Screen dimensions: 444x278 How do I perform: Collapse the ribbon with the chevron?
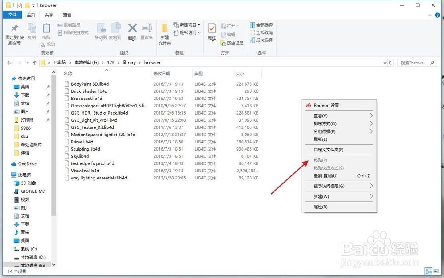coord(430,15)
